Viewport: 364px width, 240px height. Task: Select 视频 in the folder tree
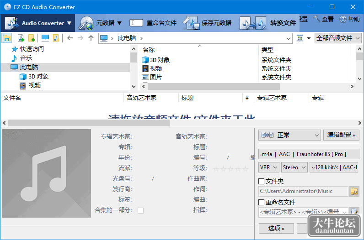(x=35, y=85)
